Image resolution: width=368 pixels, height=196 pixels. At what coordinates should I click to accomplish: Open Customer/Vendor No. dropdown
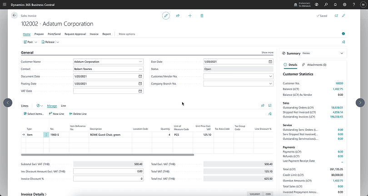click(270, 76)
